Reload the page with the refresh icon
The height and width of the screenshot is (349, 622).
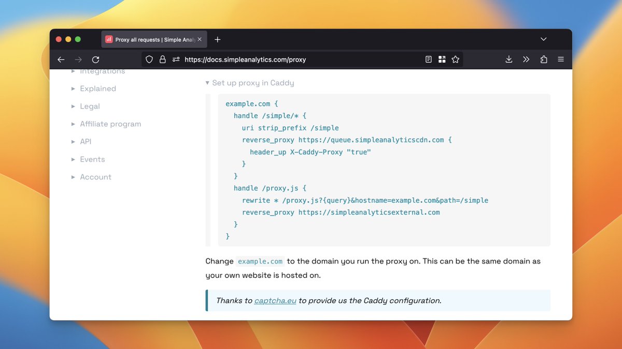[95, 59]
